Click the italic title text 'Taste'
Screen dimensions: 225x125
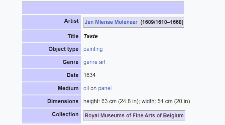coord(91,36)
